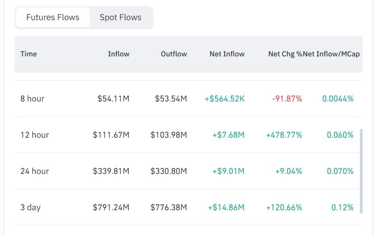
Task: Click the $776.38M outflow value
Action: (x=168, y=207)
